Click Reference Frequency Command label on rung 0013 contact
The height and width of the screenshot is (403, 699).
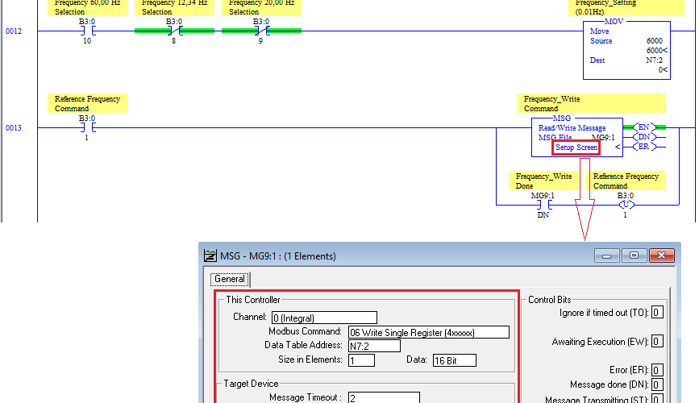click(x=87, y=103)
